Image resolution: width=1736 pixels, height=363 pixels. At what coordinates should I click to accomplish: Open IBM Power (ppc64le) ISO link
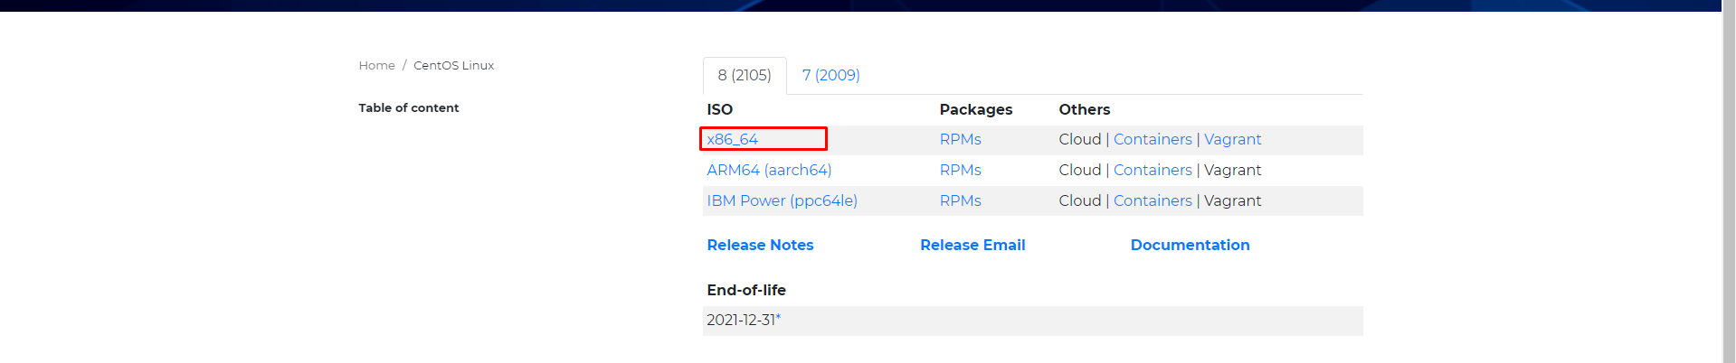click(x=782, y=200)
